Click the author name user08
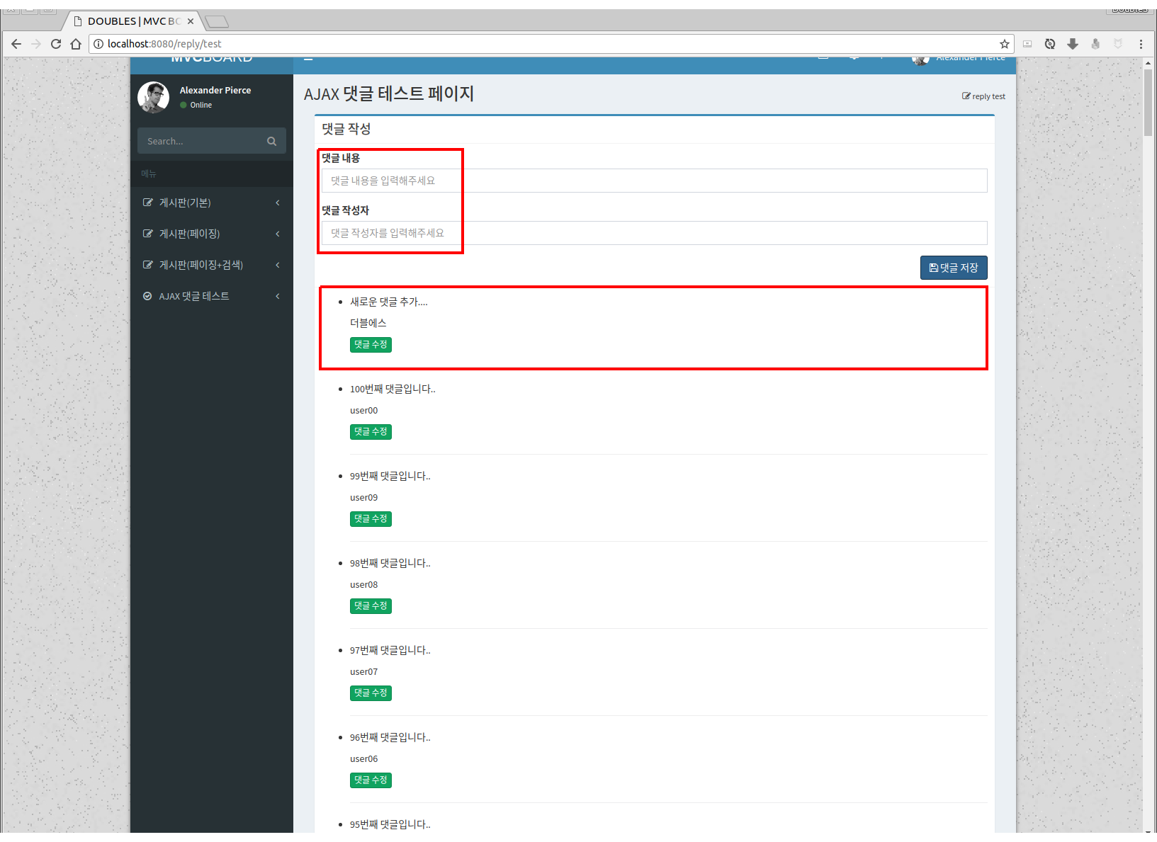Screen dimensions: 1157x842 [364, 584]
